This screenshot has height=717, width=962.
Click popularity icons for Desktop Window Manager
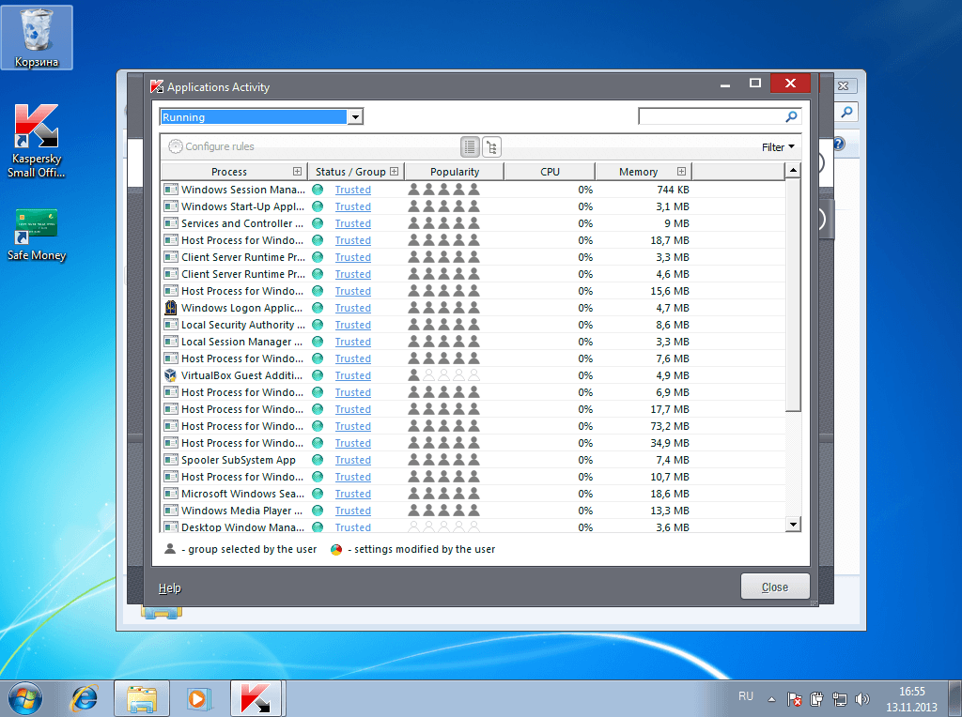[x=443, y=526]
